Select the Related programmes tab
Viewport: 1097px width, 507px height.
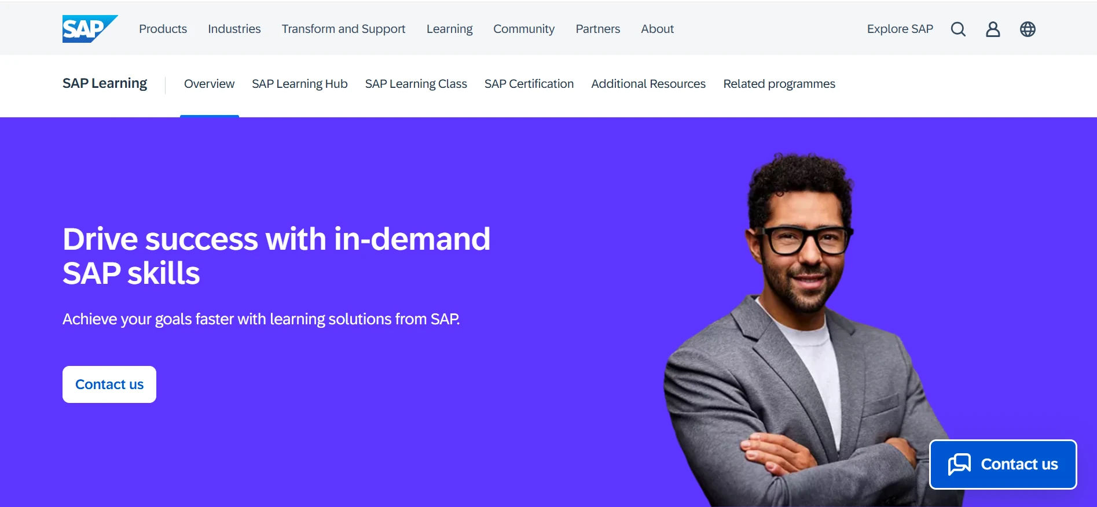click(x=779, y=84)
